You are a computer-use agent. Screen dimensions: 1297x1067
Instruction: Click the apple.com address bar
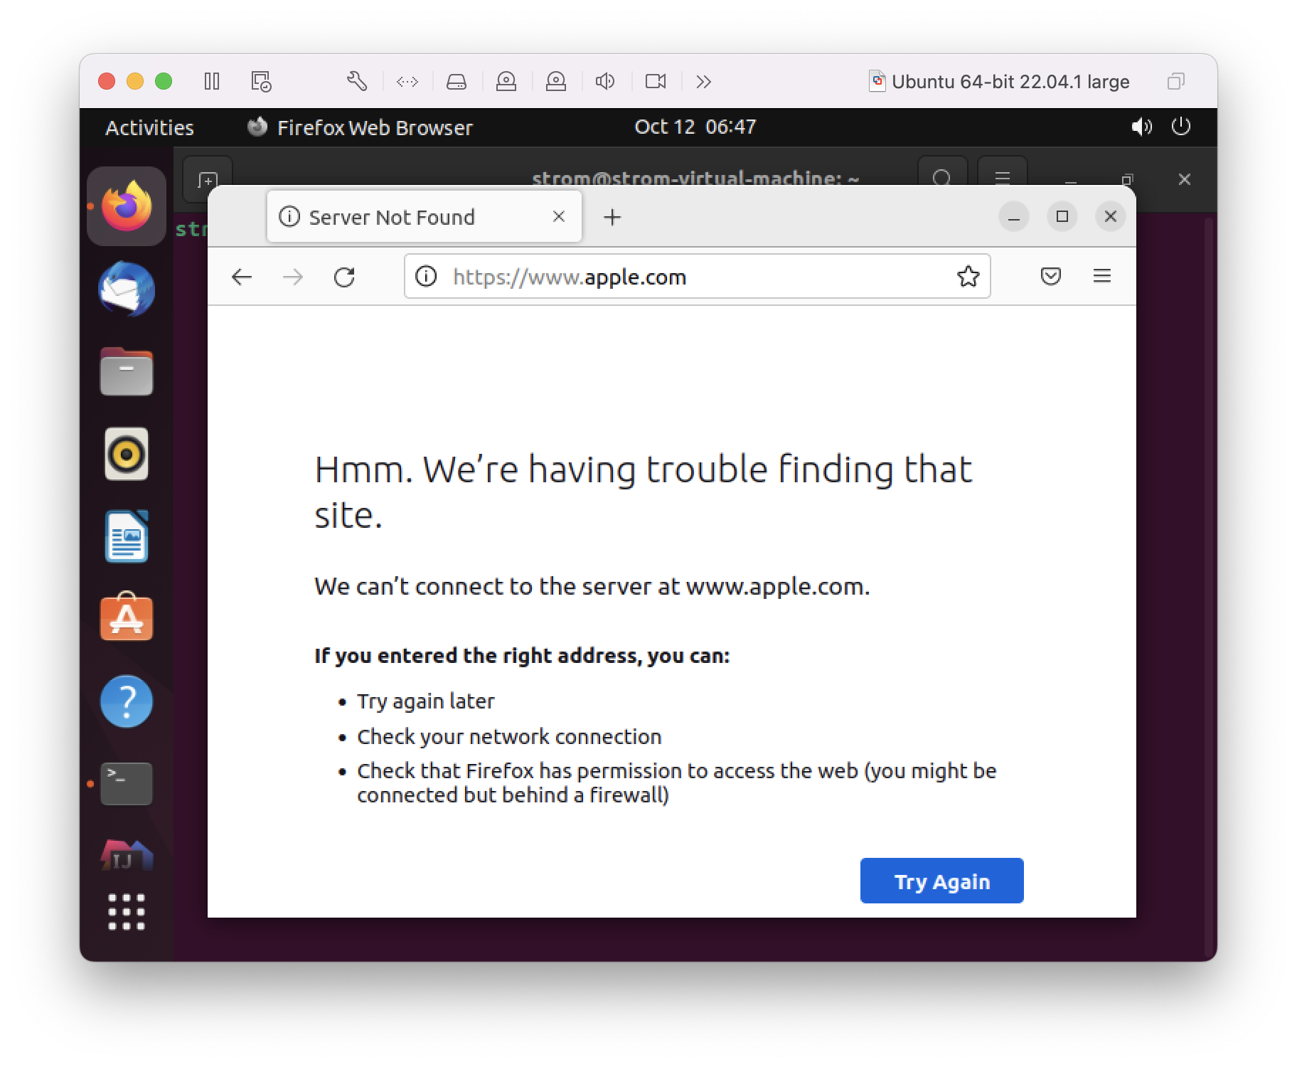(683, 277)
